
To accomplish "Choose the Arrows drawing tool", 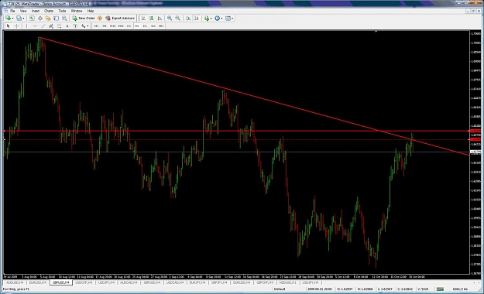I will (x=84, y=26).
